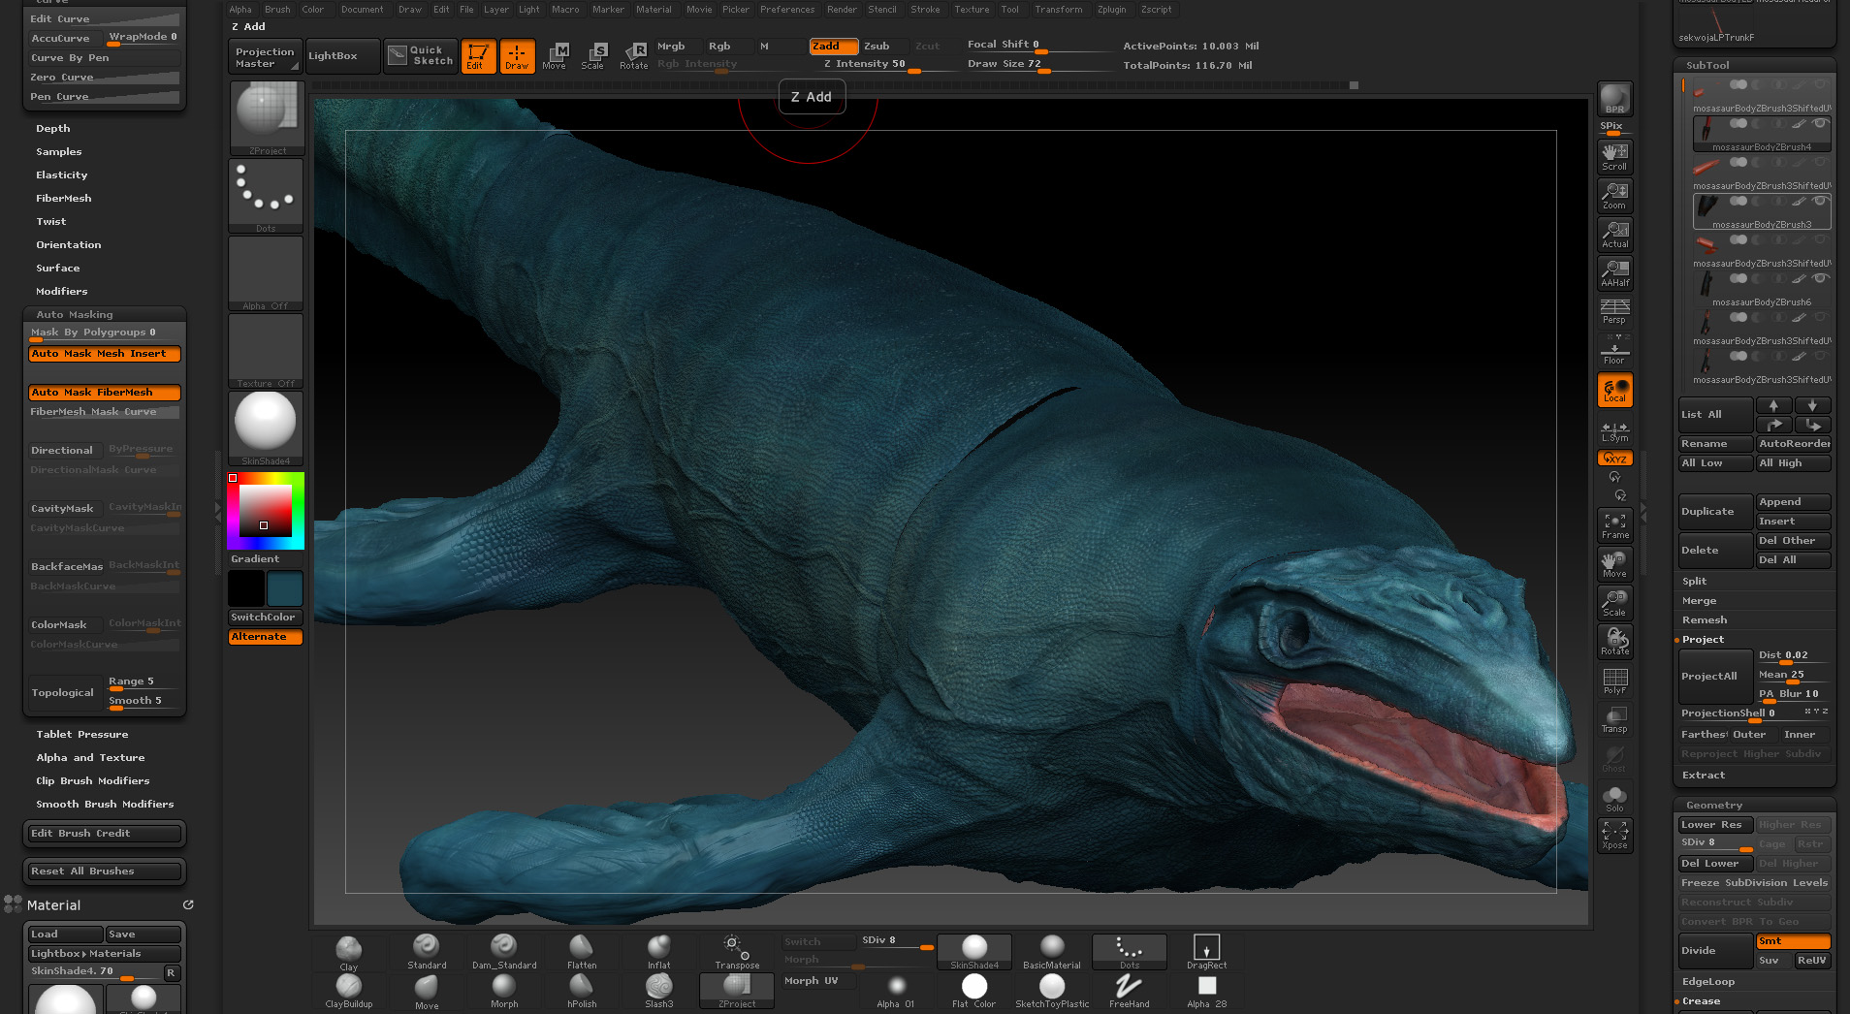Click the Reset All Brushes button
This screenshot has height=1014, width=1850.
(x=104, y=871)
